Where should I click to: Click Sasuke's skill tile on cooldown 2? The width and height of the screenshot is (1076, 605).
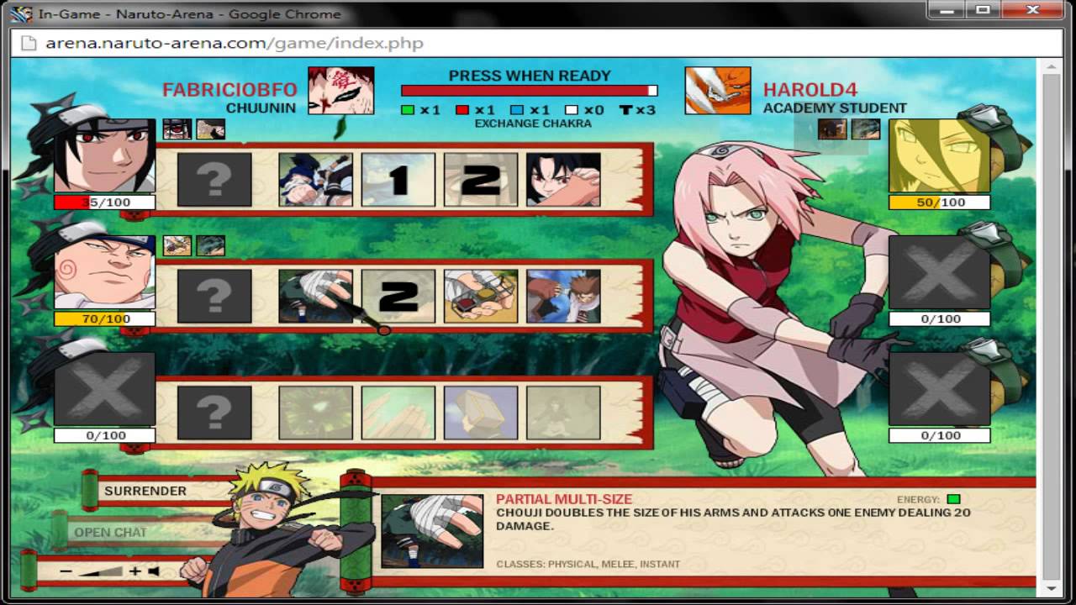click(x=481, y=179)
